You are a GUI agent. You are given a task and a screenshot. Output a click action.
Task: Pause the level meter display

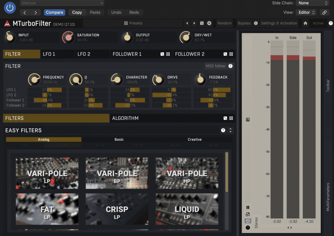(x=248, y=207)
